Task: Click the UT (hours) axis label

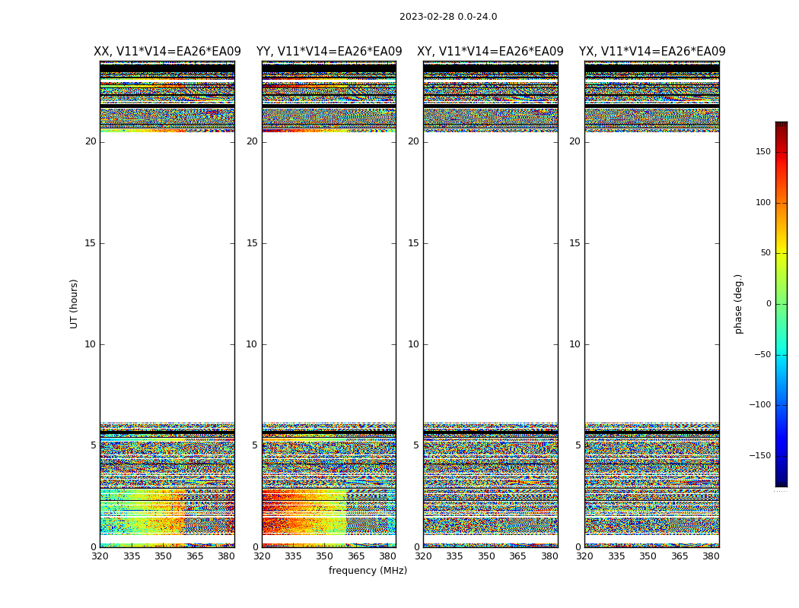Action: (x=74, y=304)
